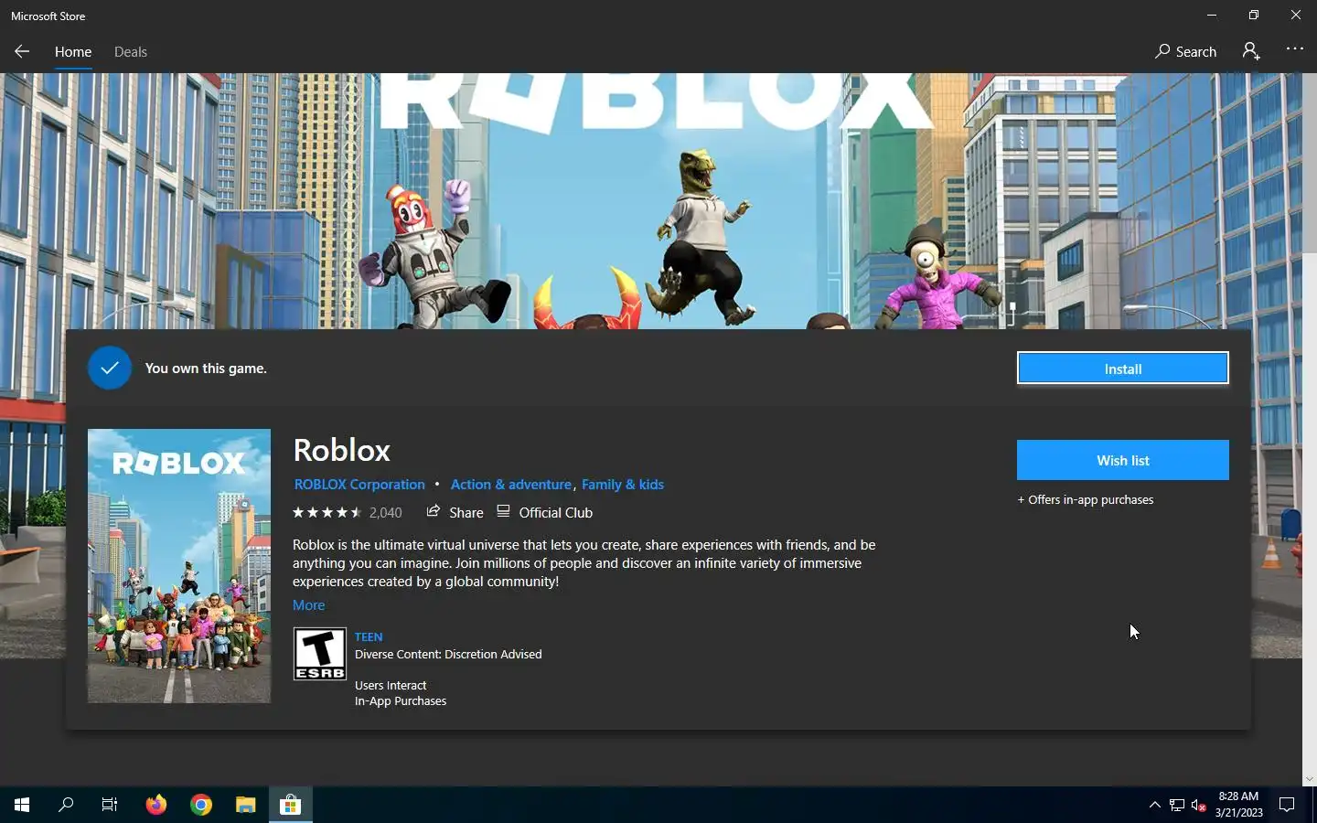
Task: Open the three-dot See more menu
Action: 1294,49
